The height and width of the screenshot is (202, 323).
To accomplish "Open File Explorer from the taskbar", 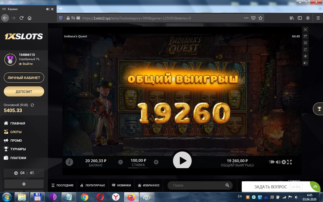I will (22, 197).
